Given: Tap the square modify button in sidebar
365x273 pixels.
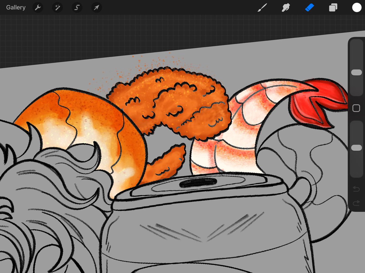Looking at the screenshot, I should pyautogui.click(x=356, y=108).
